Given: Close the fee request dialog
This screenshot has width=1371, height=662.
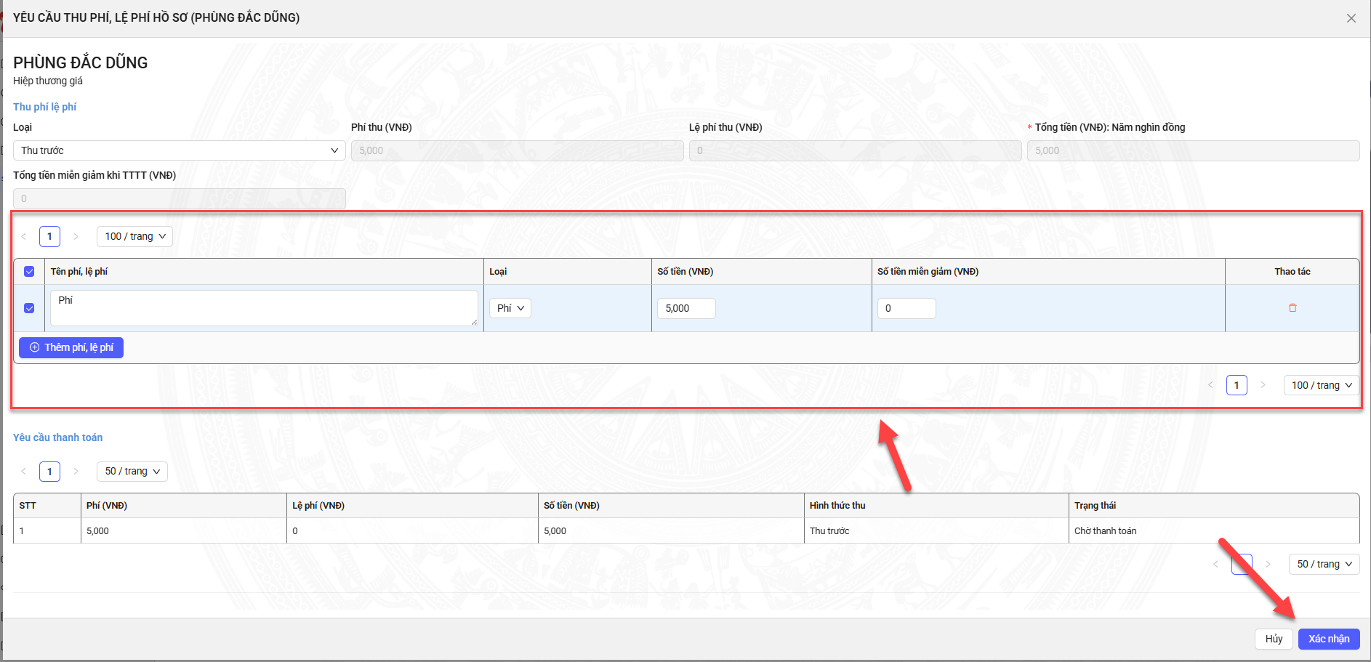Looking at the screenshot, I should tap(1351, 18).
